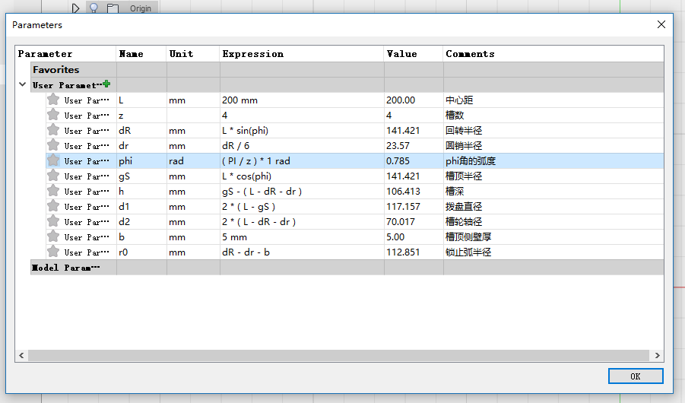Image resolution: width=685 pixels, height=403 pixels.
Task: Click the Name column header
Action: click(x=141, y=54)
